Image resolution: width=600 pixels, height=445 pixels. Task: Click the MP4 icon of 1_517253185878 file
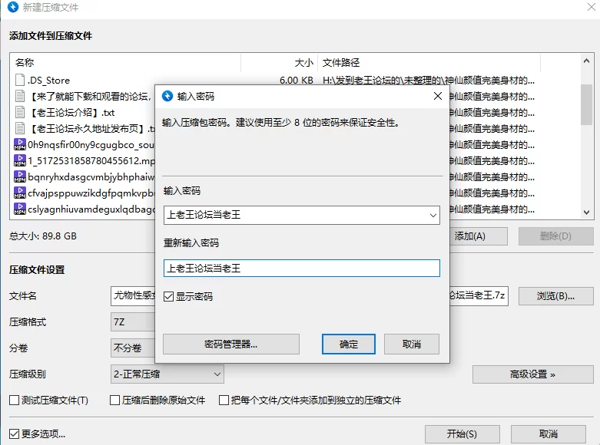[20, 160]
